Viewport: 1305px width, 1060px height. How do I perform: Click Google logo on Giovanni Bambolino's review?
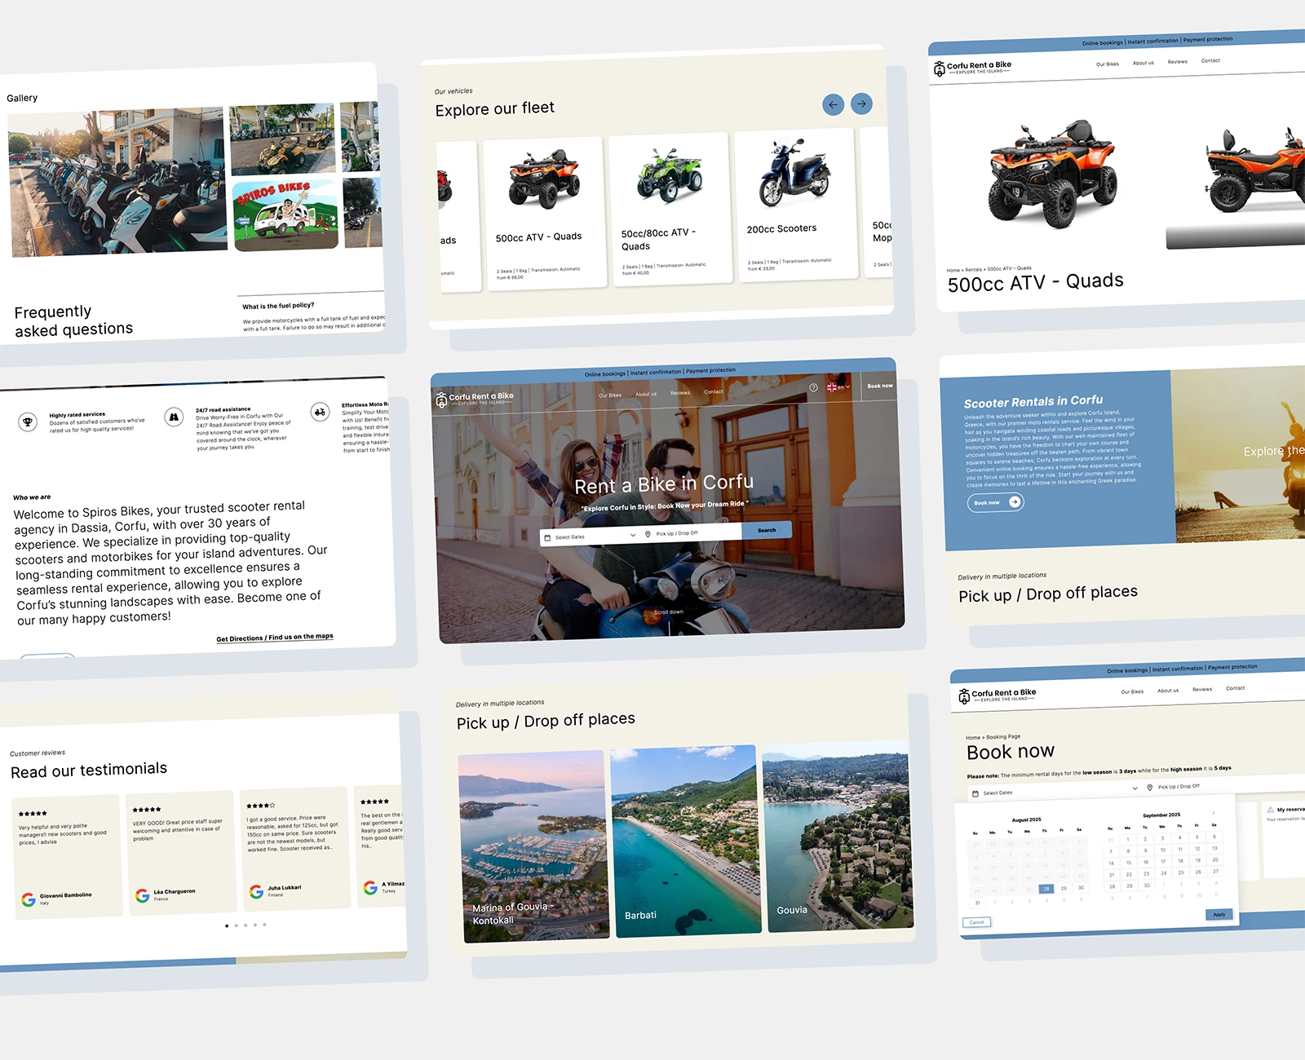pos(29,899)
